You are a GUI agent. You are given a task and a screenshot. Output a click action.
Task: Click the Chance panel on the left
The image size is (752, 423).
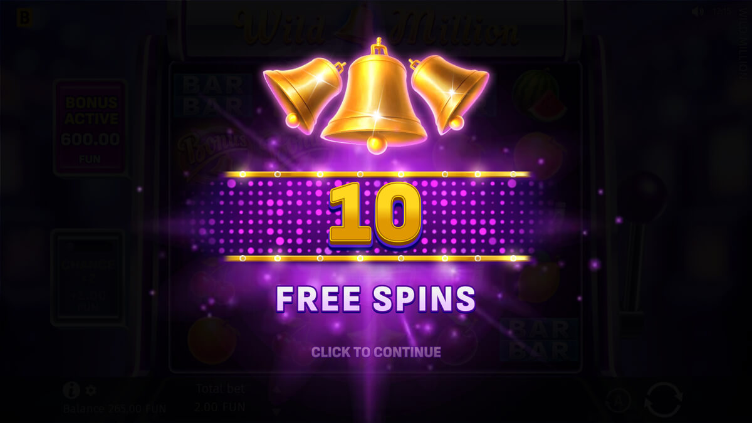[x=88, y=278]
